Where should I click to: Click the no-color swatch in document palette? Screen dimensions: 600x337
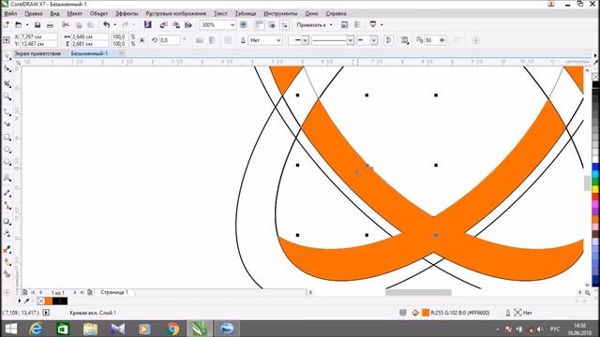(41, 301)
